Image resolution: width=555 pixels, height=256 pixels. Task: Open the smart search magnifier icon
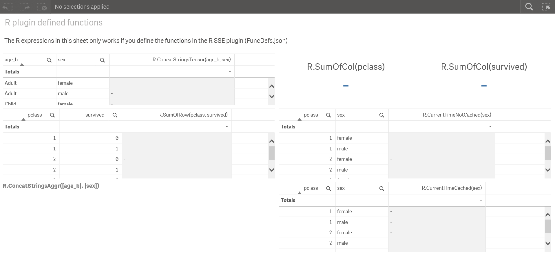click(529, 7)
